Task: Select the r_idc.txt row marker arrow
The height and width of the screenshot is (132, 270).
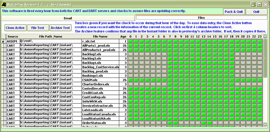Action: (x=3, y=41)
